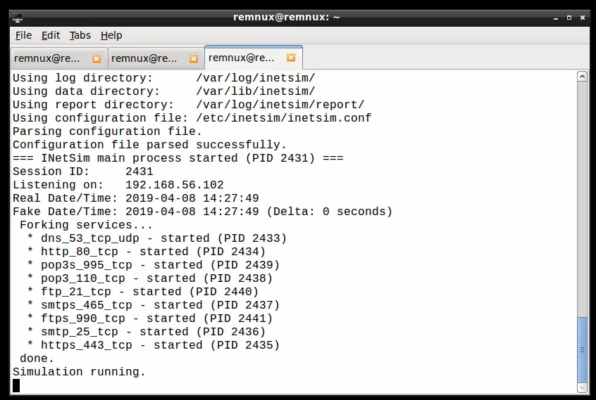Close the first terminal tab

pyautogui.click(x=97, y=58)
